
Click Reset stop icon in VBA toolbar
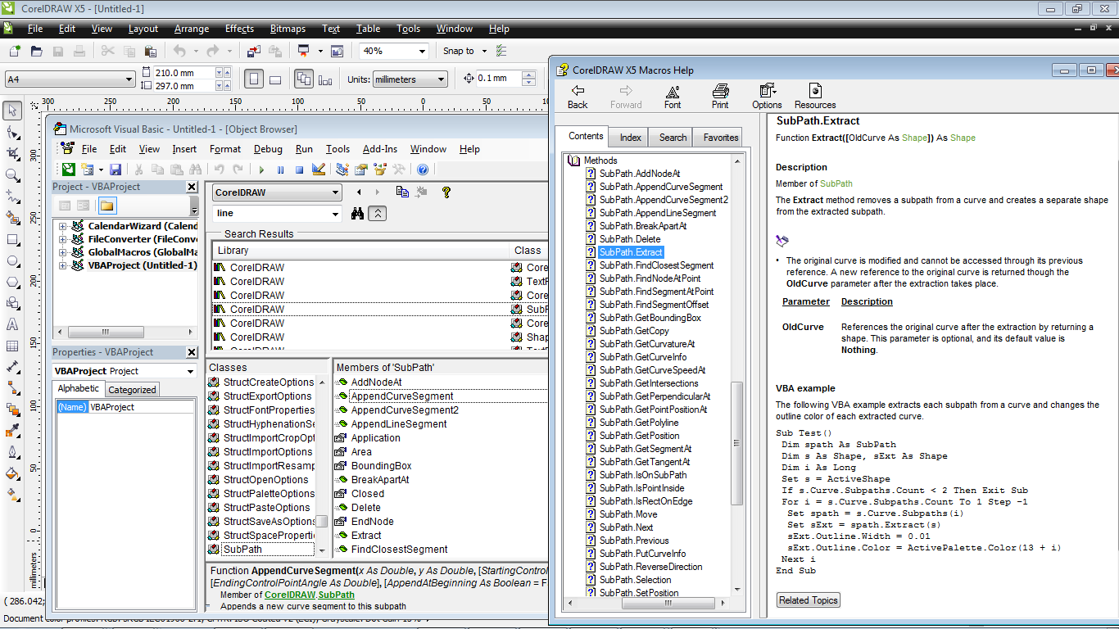[299, 170]
